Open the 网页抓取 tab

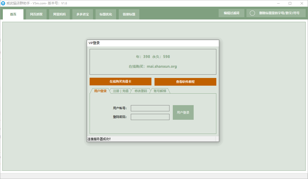(36, 14)
